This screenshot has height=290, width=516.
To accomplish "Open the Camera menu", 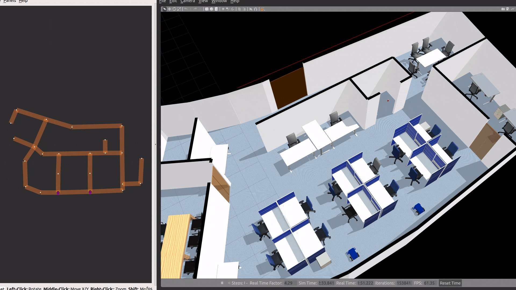I will coord(187,1).
